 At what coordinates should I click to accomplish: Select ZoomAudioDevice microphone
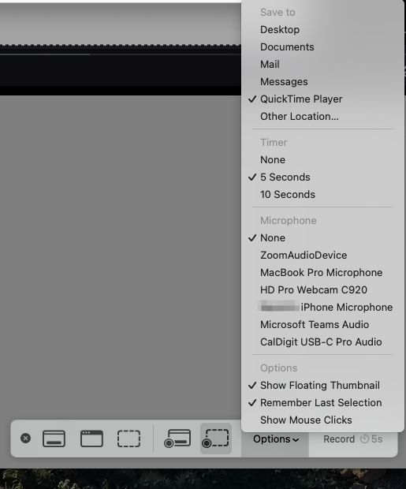[322, 255]
